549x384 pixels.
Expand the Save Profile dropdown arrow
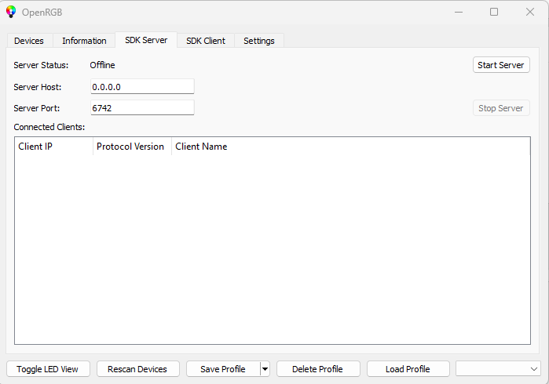265,369
